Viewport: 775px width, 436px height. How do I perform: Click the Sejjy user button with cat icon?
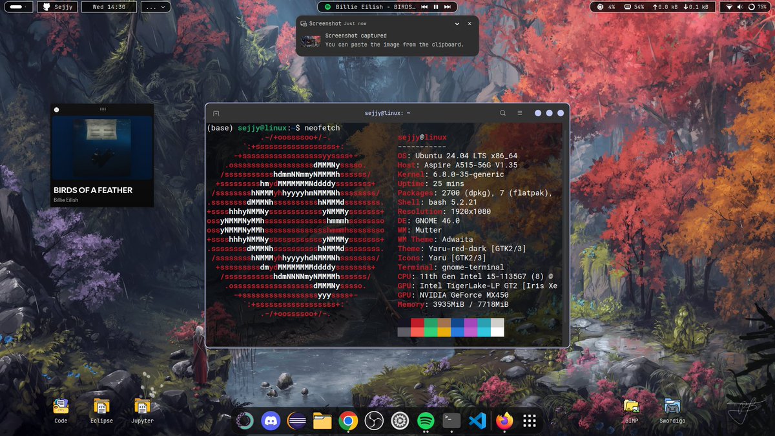pyautogui.click(x=57, y=7)
